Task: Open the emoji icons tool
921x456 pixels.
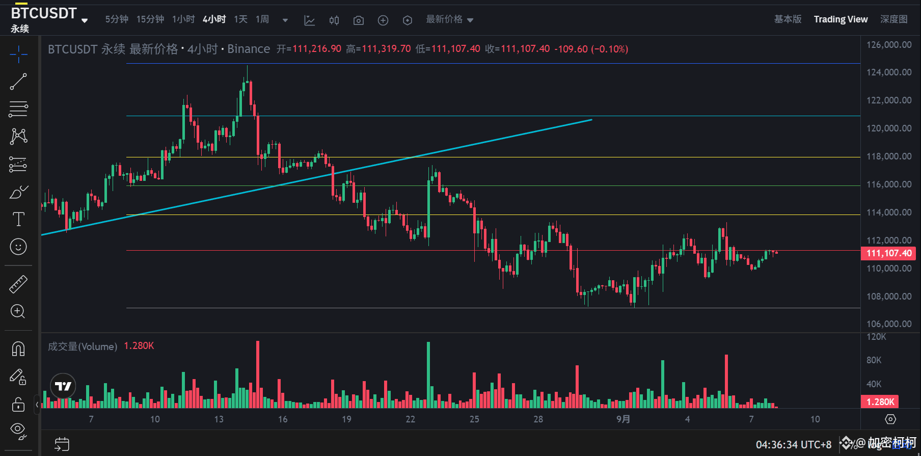Action: click(x=18, y=247)
